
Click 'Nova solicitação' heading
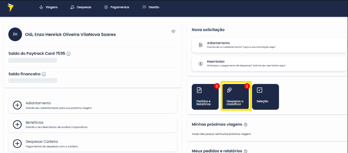coord(208,30)
